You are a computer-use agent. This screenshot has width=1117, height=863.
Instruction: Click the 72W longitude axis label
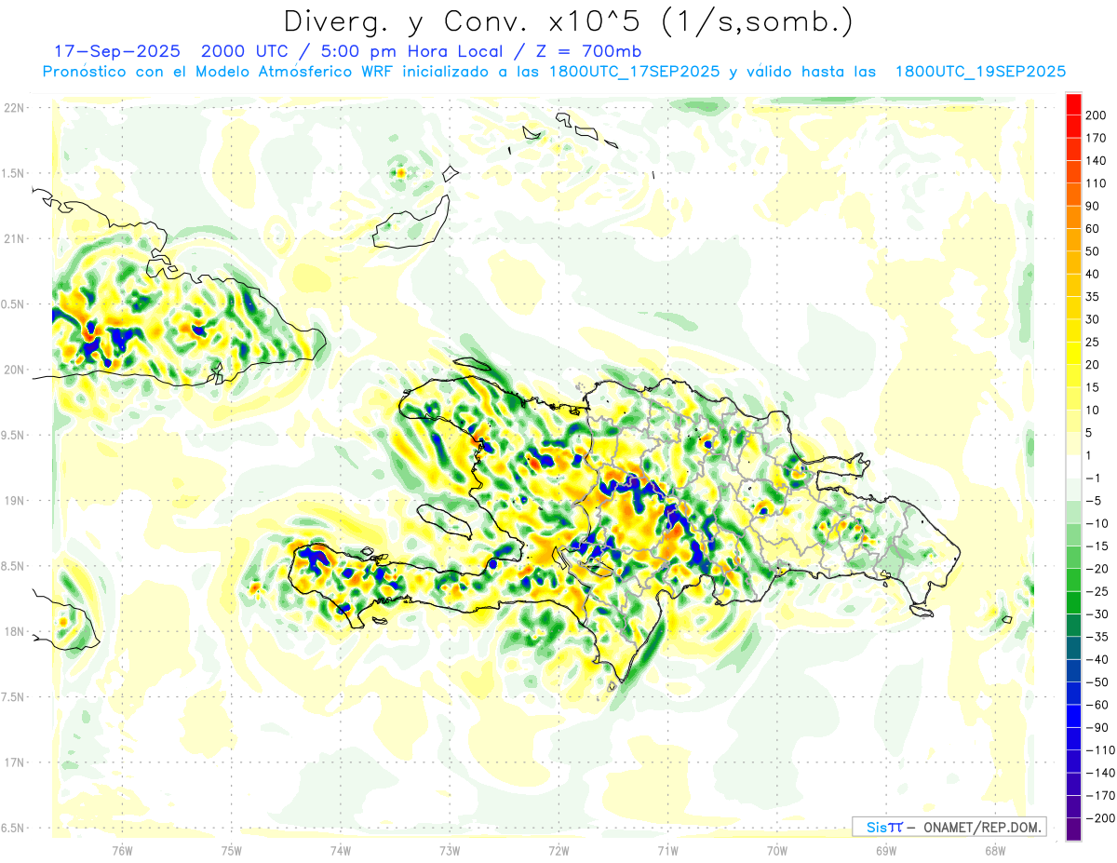coord(558,850)
